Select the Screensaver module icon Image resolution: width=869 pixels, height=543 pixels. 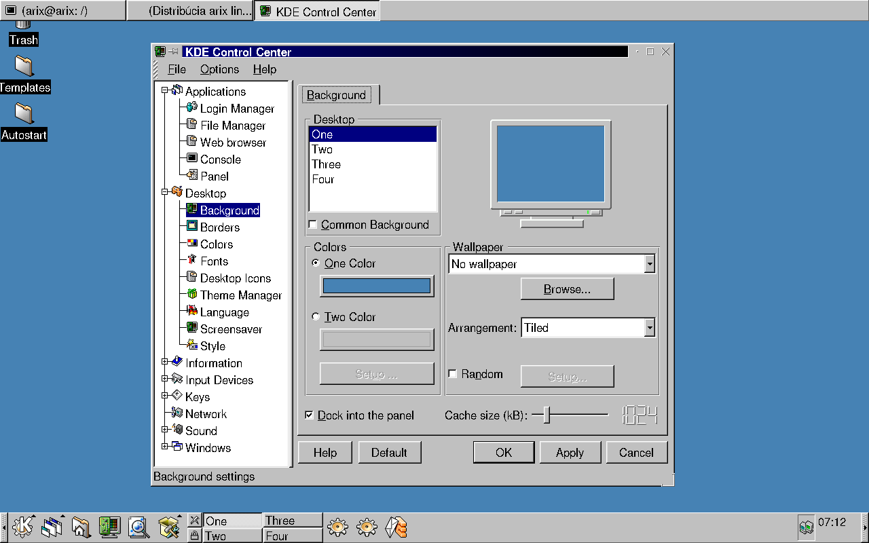coord(192,329)
